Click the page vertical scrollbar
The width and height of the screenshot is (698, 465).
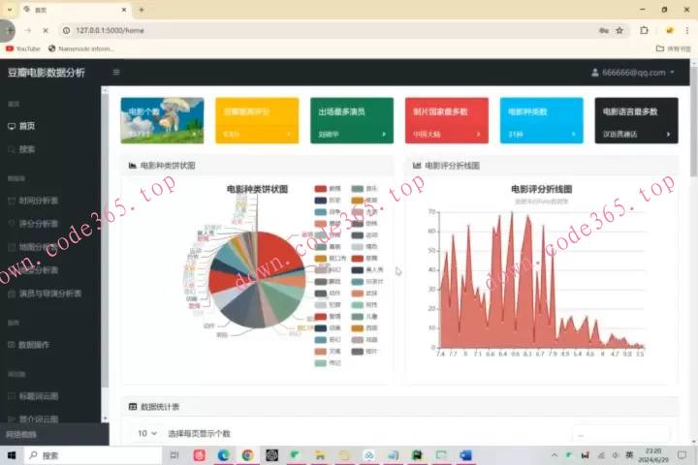(693, 121)
